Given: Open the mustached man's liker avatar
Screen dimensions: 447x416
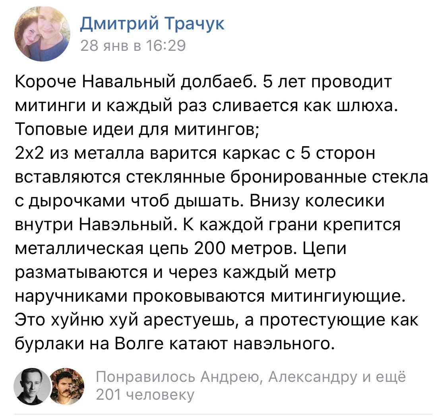Looking at the screenshot, I should point(67,386).
